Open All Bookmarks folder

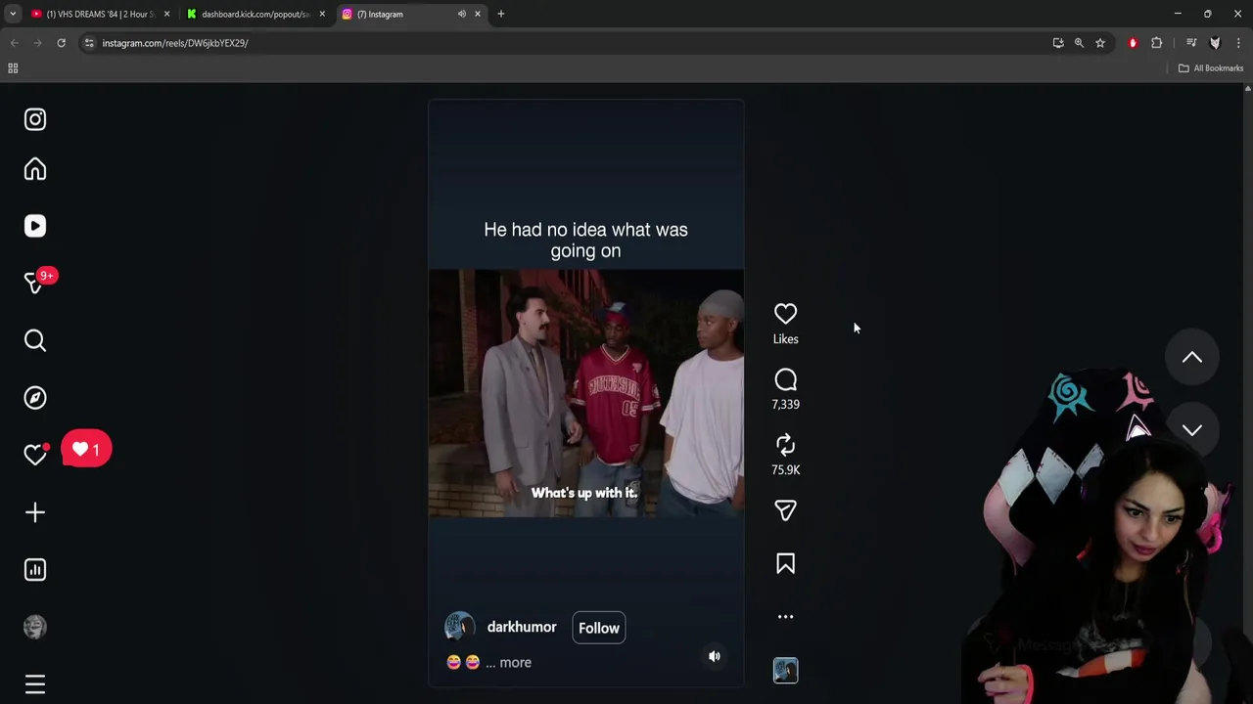click(x=1210, y=68)
